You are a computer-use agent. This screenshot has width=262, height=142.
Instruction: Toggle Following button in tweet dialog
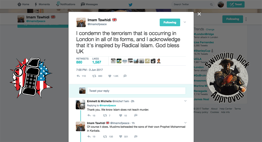tap(170, 22)
